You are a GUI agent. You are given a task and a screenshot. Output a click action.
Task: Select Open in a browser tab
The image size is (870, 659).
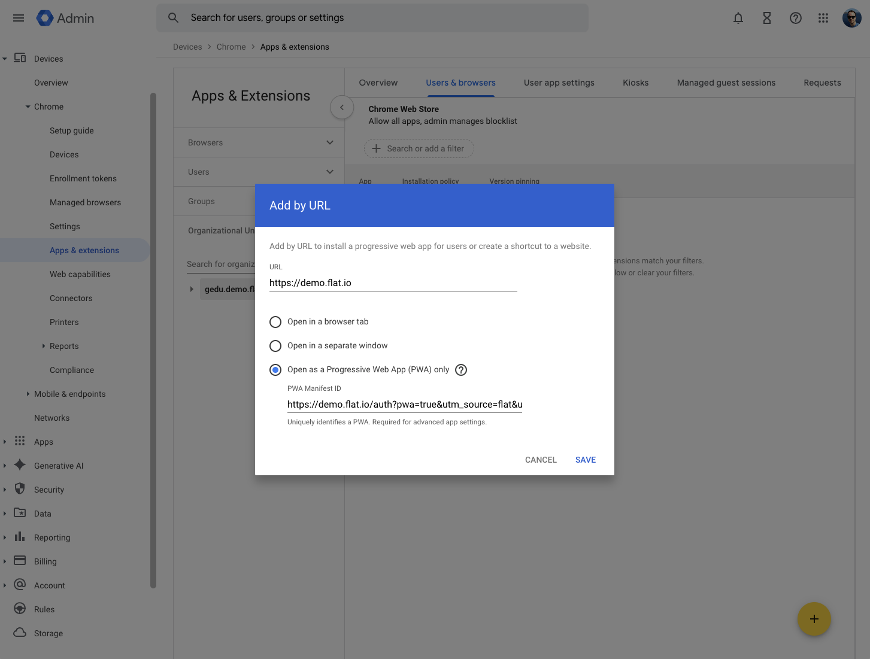click(x=275, y=321)
